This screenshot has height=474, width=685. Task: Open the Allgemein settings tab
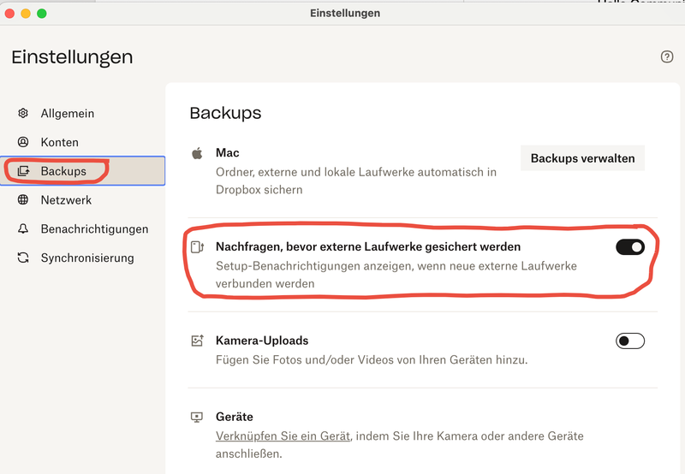(67, 114)
